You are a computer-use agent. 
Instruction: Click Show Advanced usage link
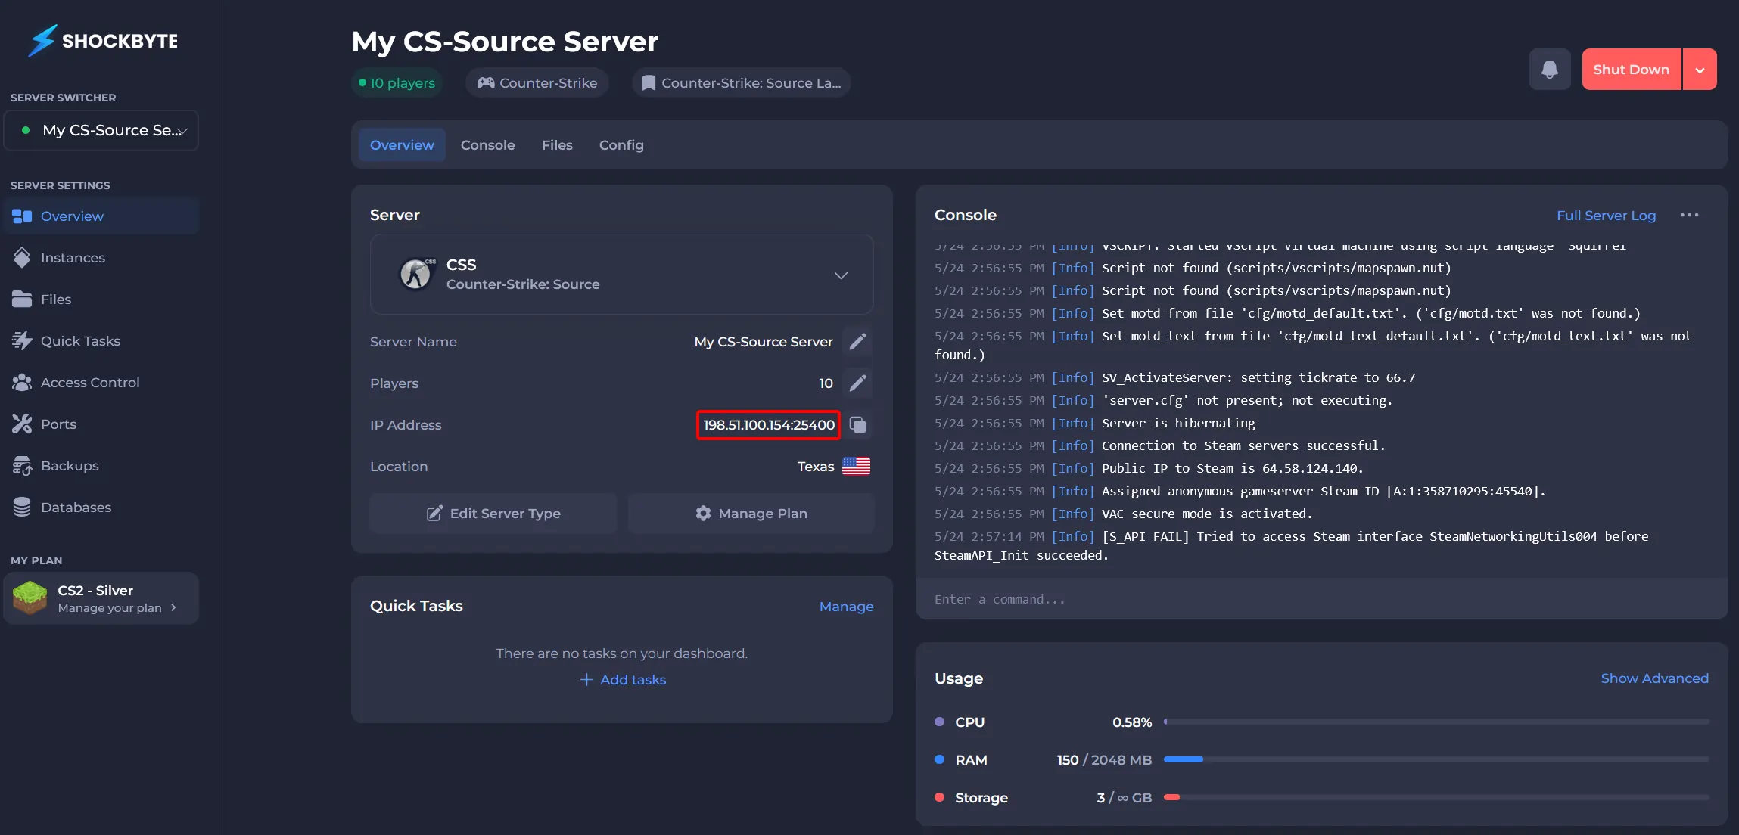click(1654, 678)
